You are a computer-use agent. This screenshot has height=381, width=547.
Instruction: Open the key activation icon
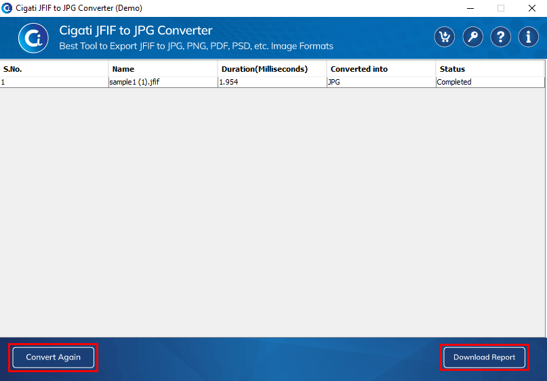(472, 37)
